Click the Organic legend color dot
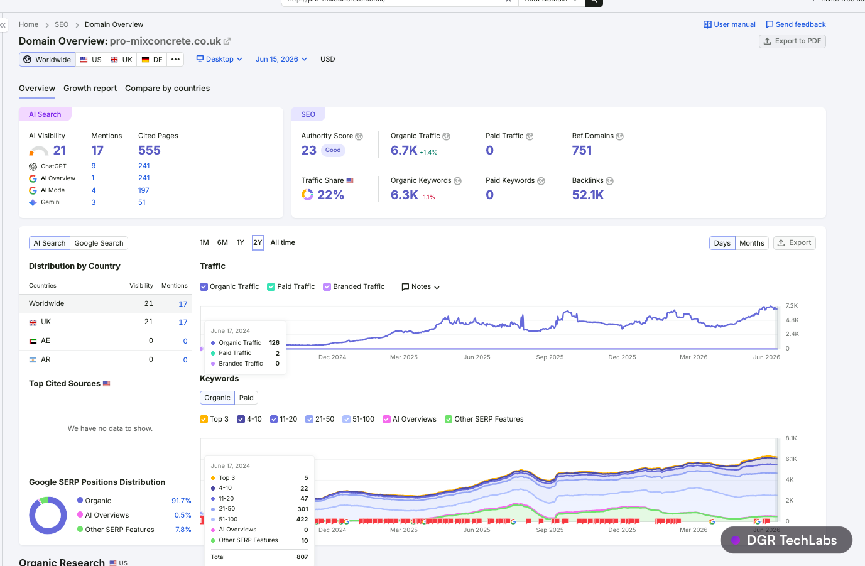 (80, 500)
